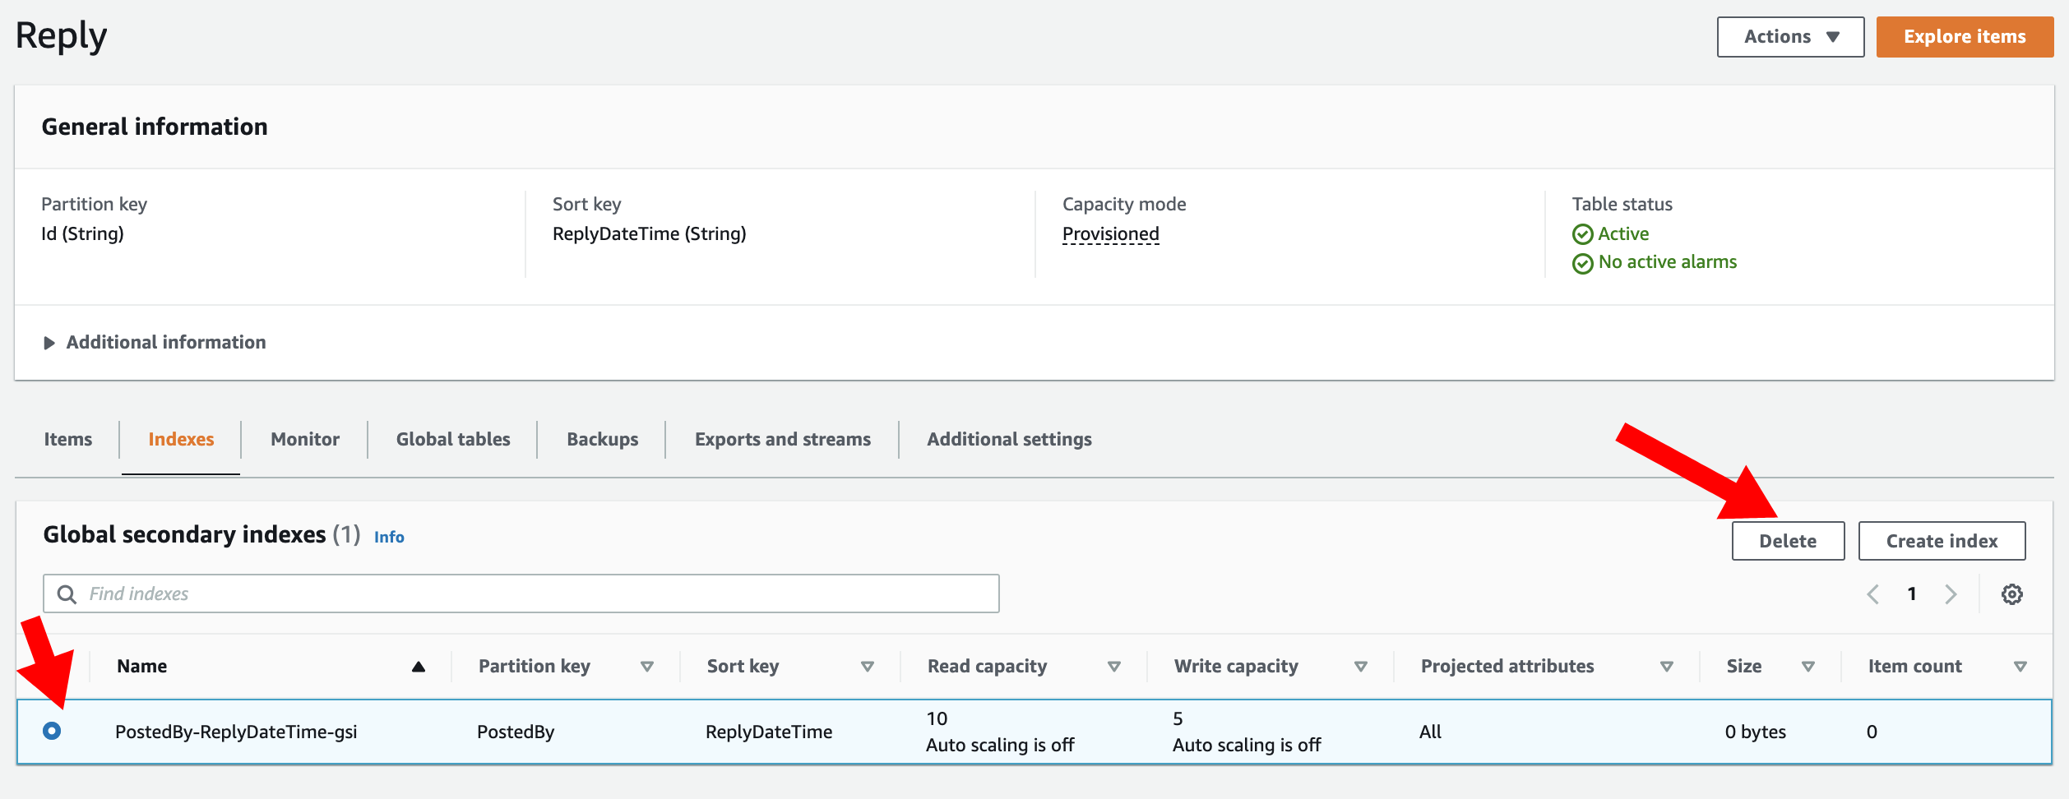Sort by Projected attributes column
Image resolution: width=2069 pixels, height=799 pixels.
pos(1667,667)
